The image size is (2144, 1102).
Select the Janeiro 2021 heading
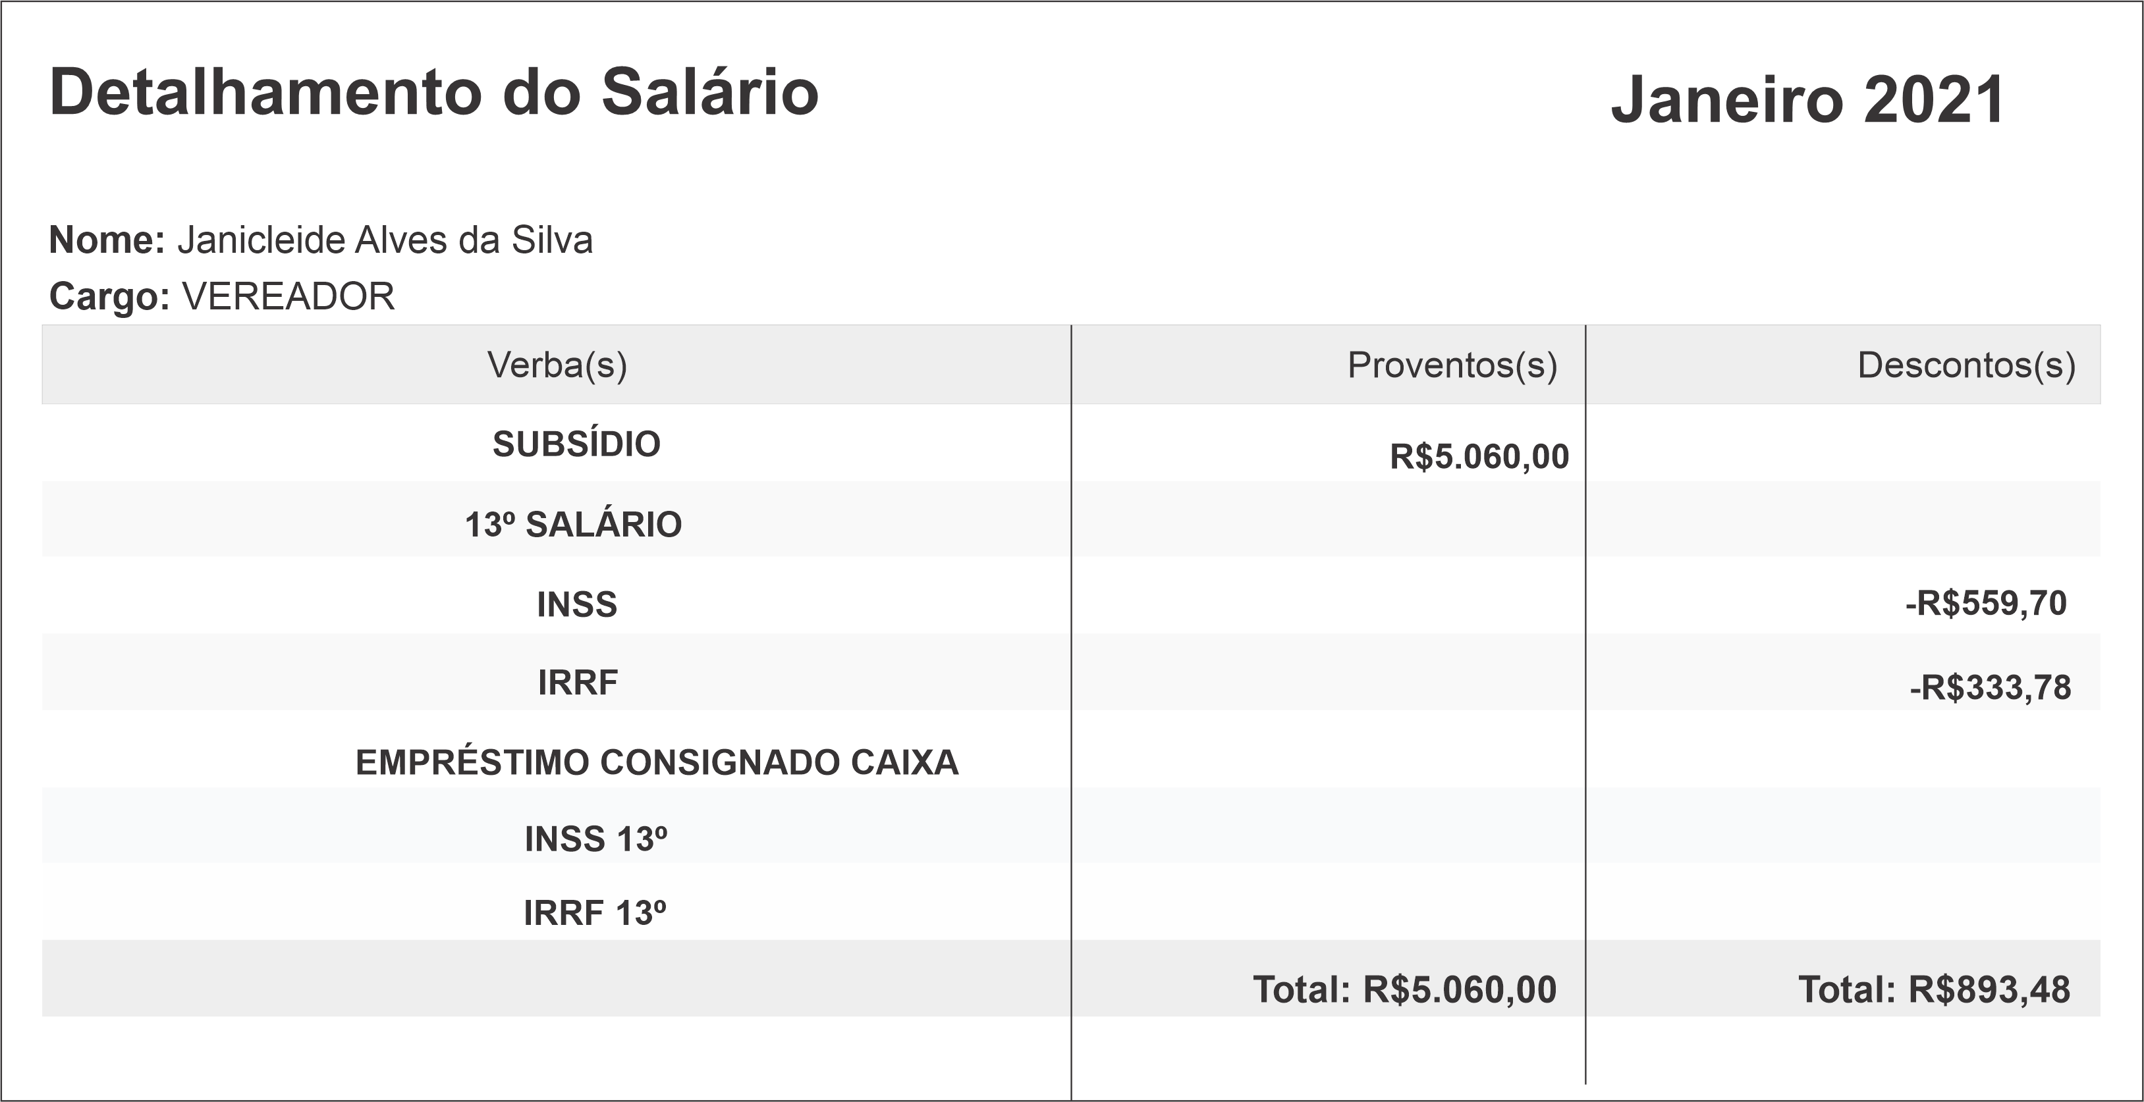click(x=1808, y=101)
